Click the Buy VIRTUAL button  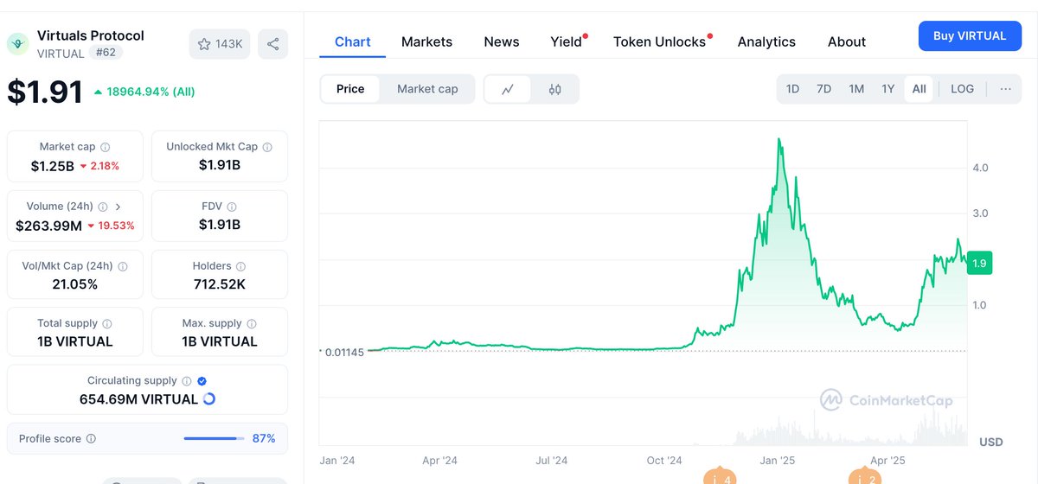coord(970,36)
